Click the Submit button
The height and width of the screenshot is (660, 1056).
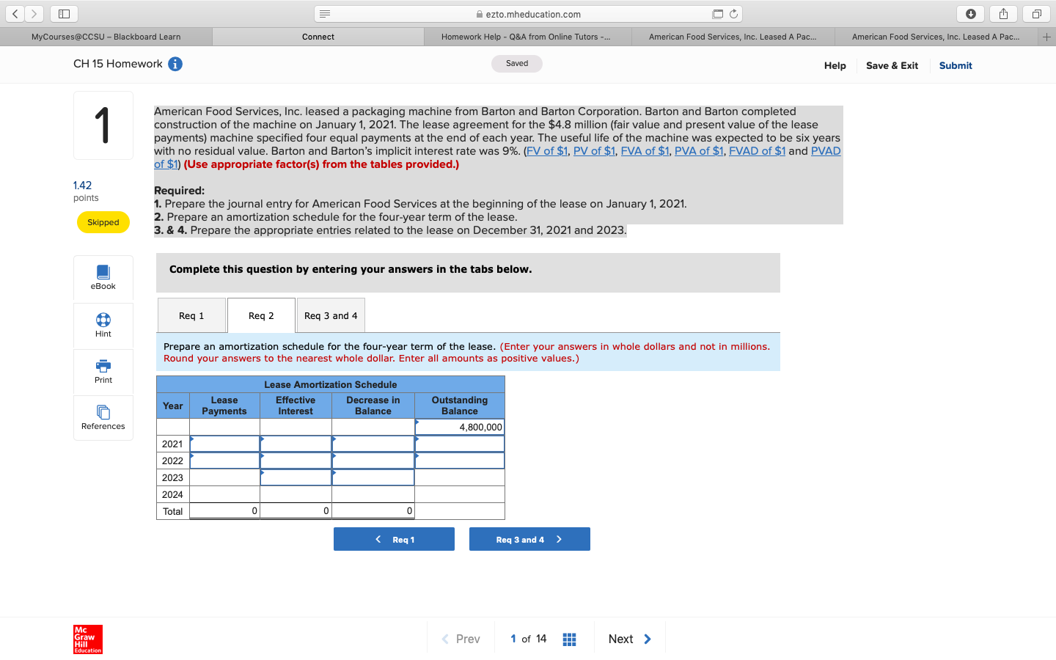coord(956,65)
